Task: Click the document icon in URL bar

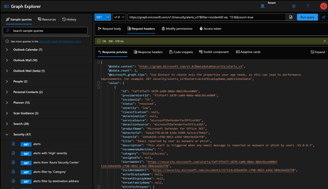Action: point(291,17)
